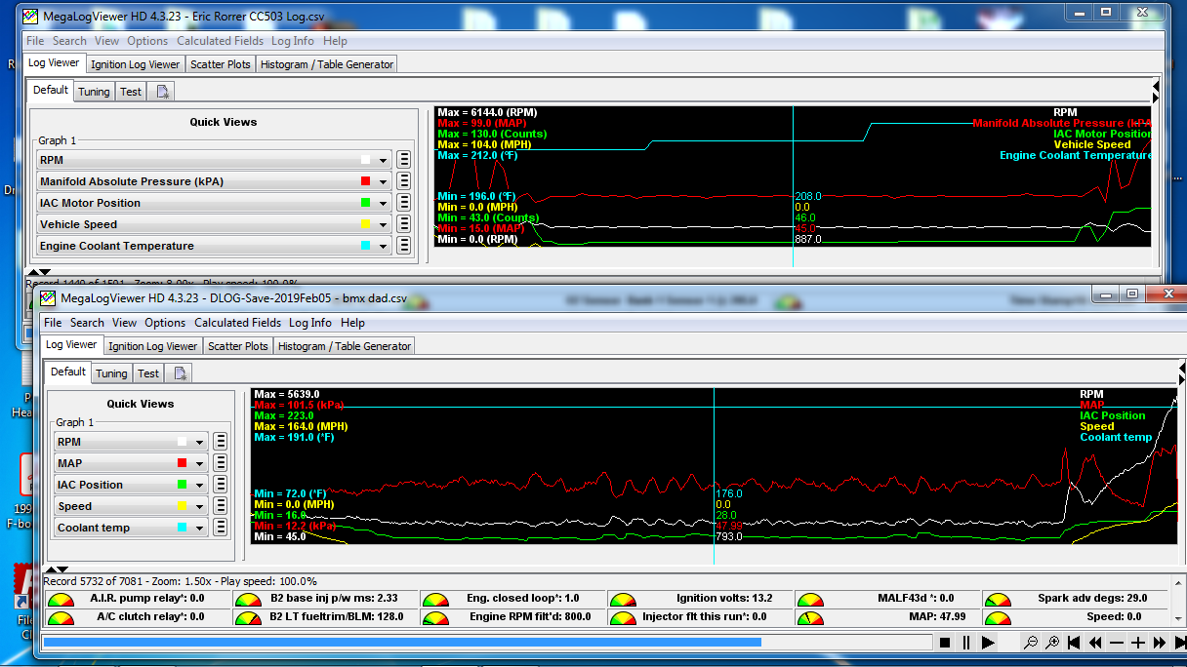1187x667 pixels.
Task: Open options icon beside IAC Motor Position
Action: click(x=403, y=203)
